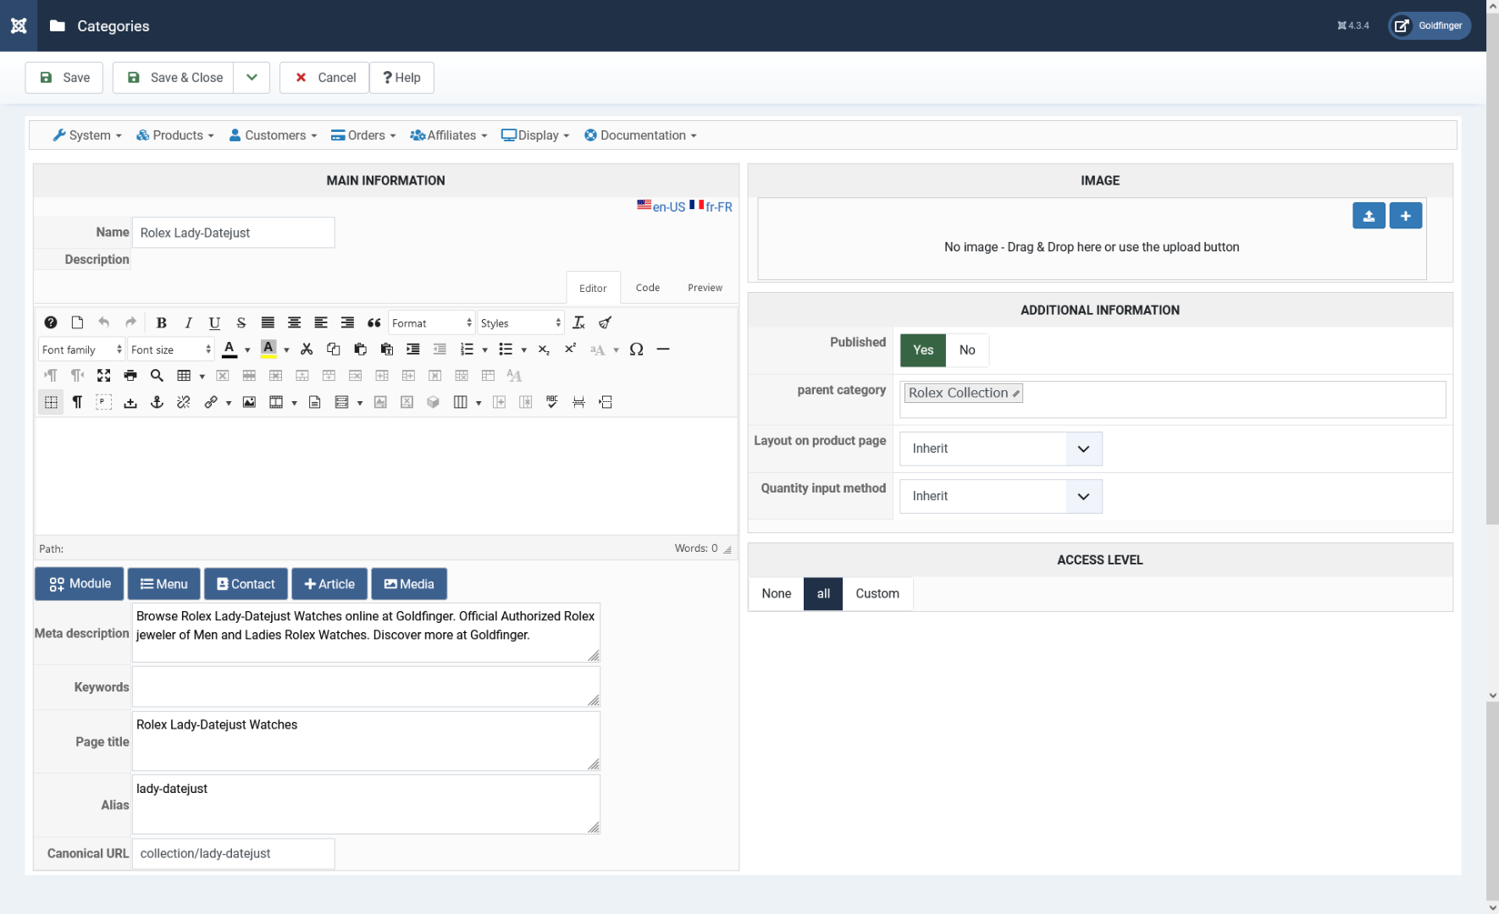
Task: Open find and replace
Action: 157,376
